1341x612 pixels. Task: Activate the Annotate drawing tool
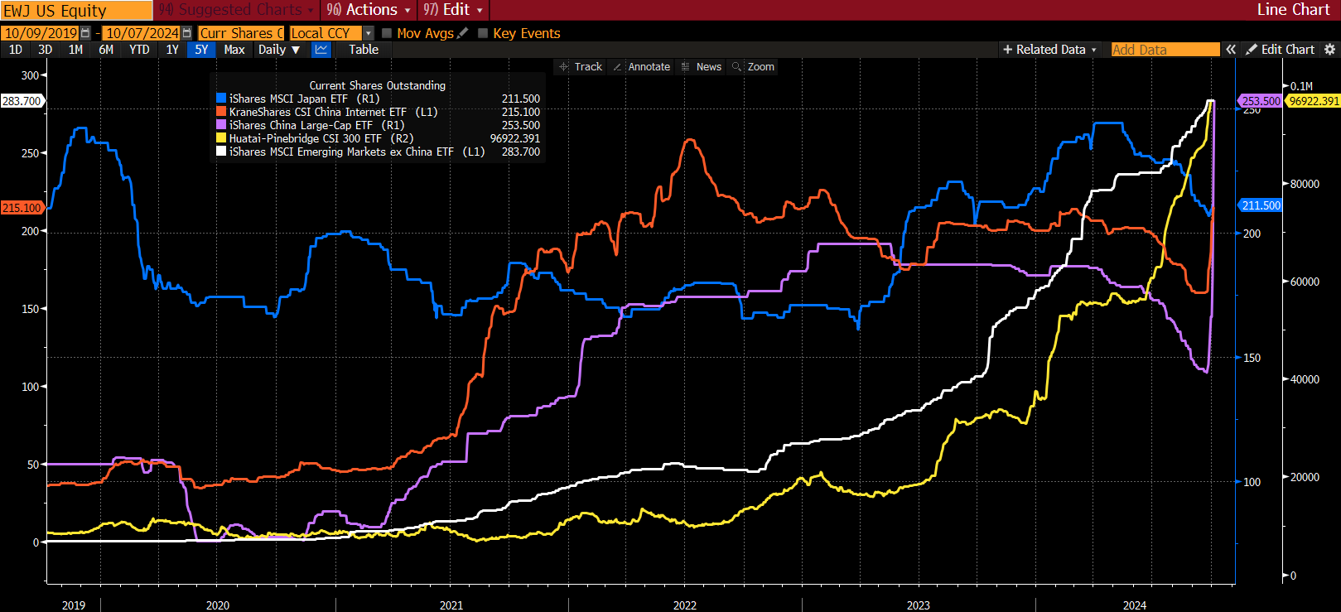click(x=641, y=67)
